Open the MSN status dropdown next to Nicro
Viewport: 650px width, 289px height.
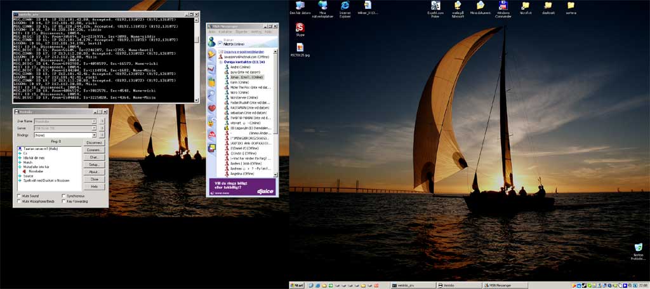point(220,44)
